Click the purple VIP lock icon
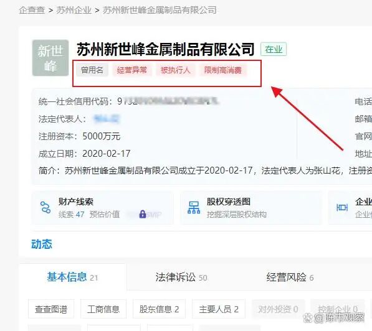This screenshot has width=372, height=331. [143, 214]
